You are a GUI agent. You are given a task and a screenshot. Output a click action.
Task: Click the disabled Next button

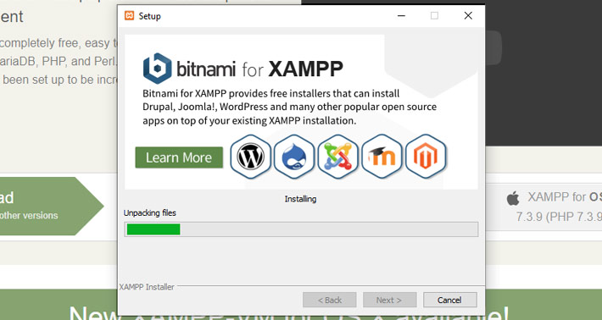(x=390, y=300)
